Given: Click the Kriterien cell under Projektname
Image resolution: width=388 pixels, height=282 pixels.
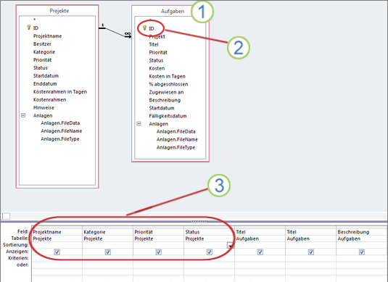Looking at the screenshot, I should click(57, 258).
